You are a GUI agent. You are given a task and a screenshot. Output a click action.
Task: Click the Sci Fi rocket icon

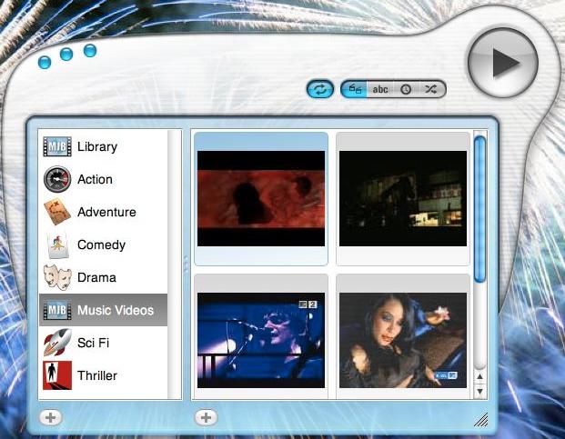click(x=57, y=343)
